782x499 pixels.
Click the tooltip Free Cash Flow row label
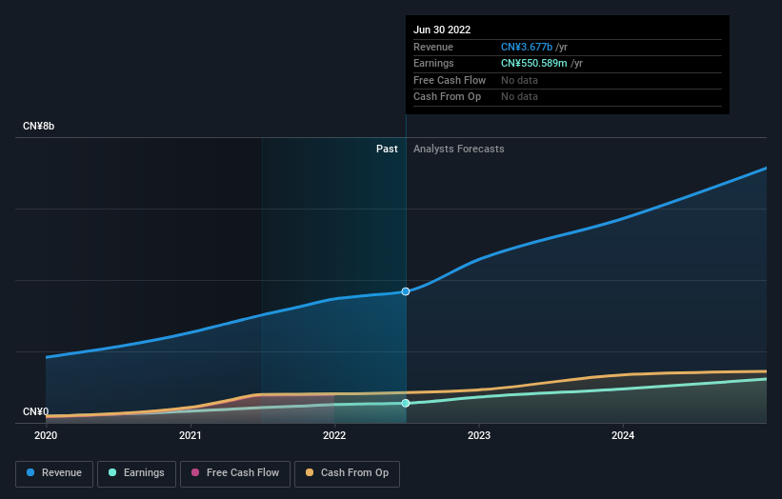coord(450,80)
